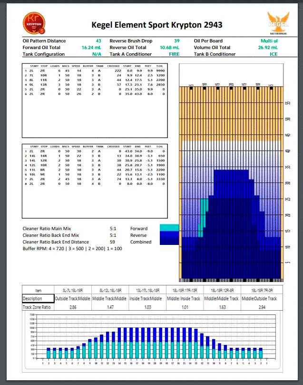The image size is (303, 385).
Task: Click the Track Zone Ratio row label
Action: click(x=37, y=307)
